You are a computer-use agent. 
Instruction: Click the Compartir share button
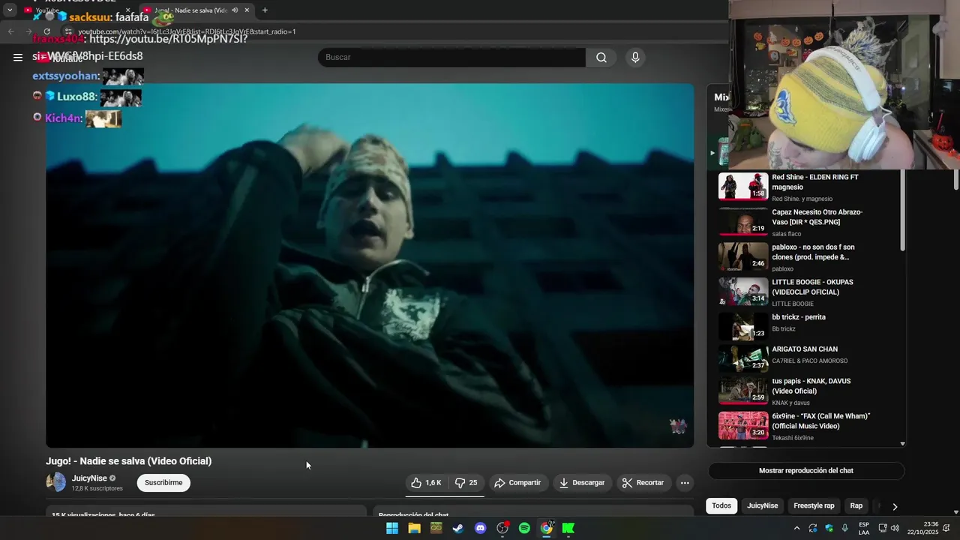click(x=517, y=483)
